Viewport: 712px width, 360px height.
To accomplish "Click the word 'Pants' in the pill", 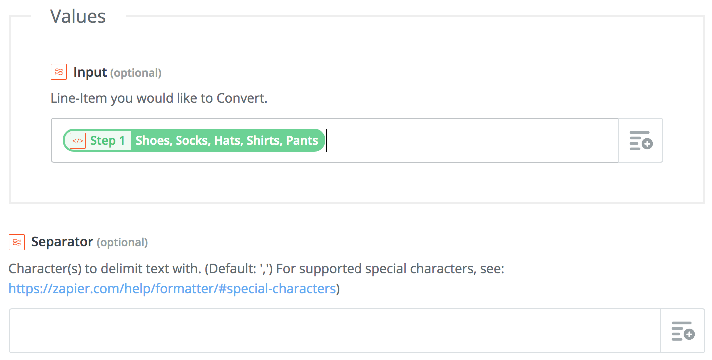I will pos(302,141).
